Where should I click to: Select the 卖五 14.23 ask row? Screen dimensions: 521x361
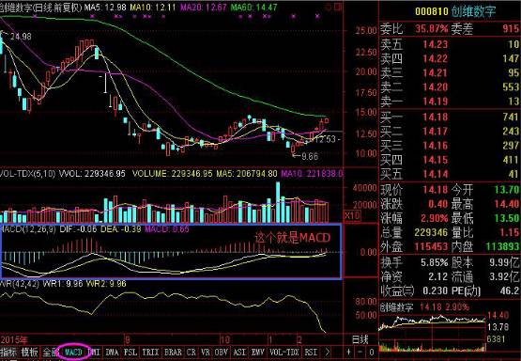point(450,44)
